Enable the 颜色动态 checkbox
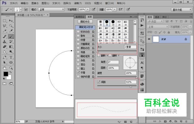The height and width of the screenshot is (124, 194). [x=78, y=48]
